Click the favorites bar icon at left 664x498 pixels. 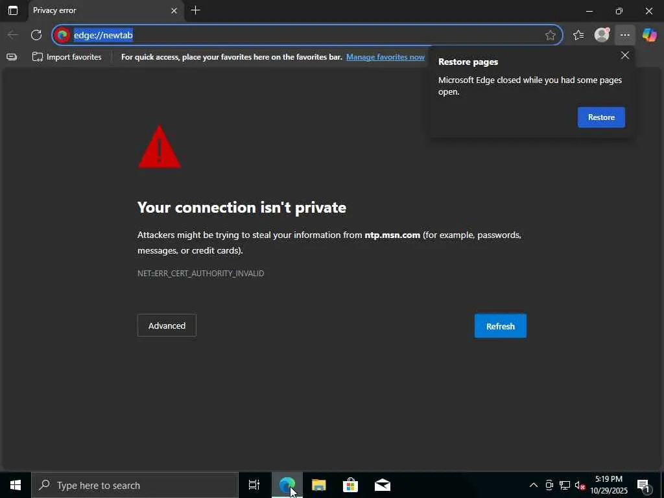12,57
